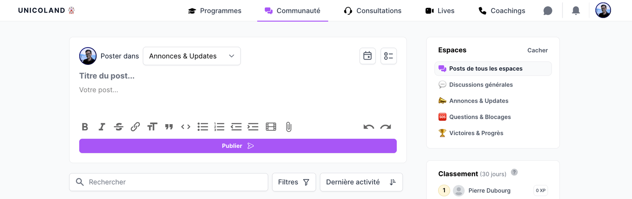Apply italic formatting to post text
Screen dimensions: 632x199
pos(102,127)
